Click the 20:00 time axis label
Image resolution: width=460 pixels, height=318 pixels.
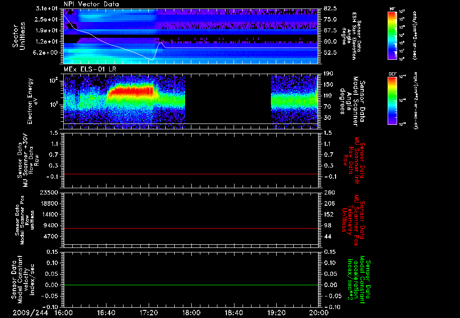click(319, 313)
